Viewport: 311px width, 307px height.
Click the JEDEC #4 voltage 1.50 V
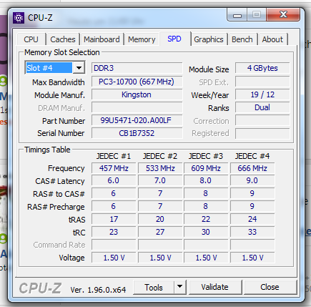[252, 258]
